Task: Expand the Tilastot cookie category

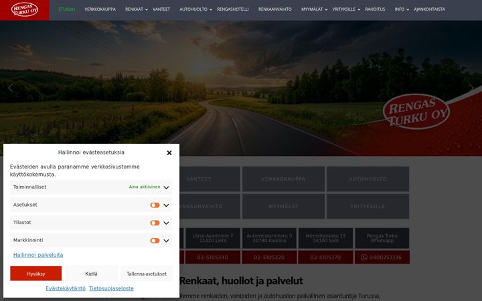Action: [x=166, y=223]
